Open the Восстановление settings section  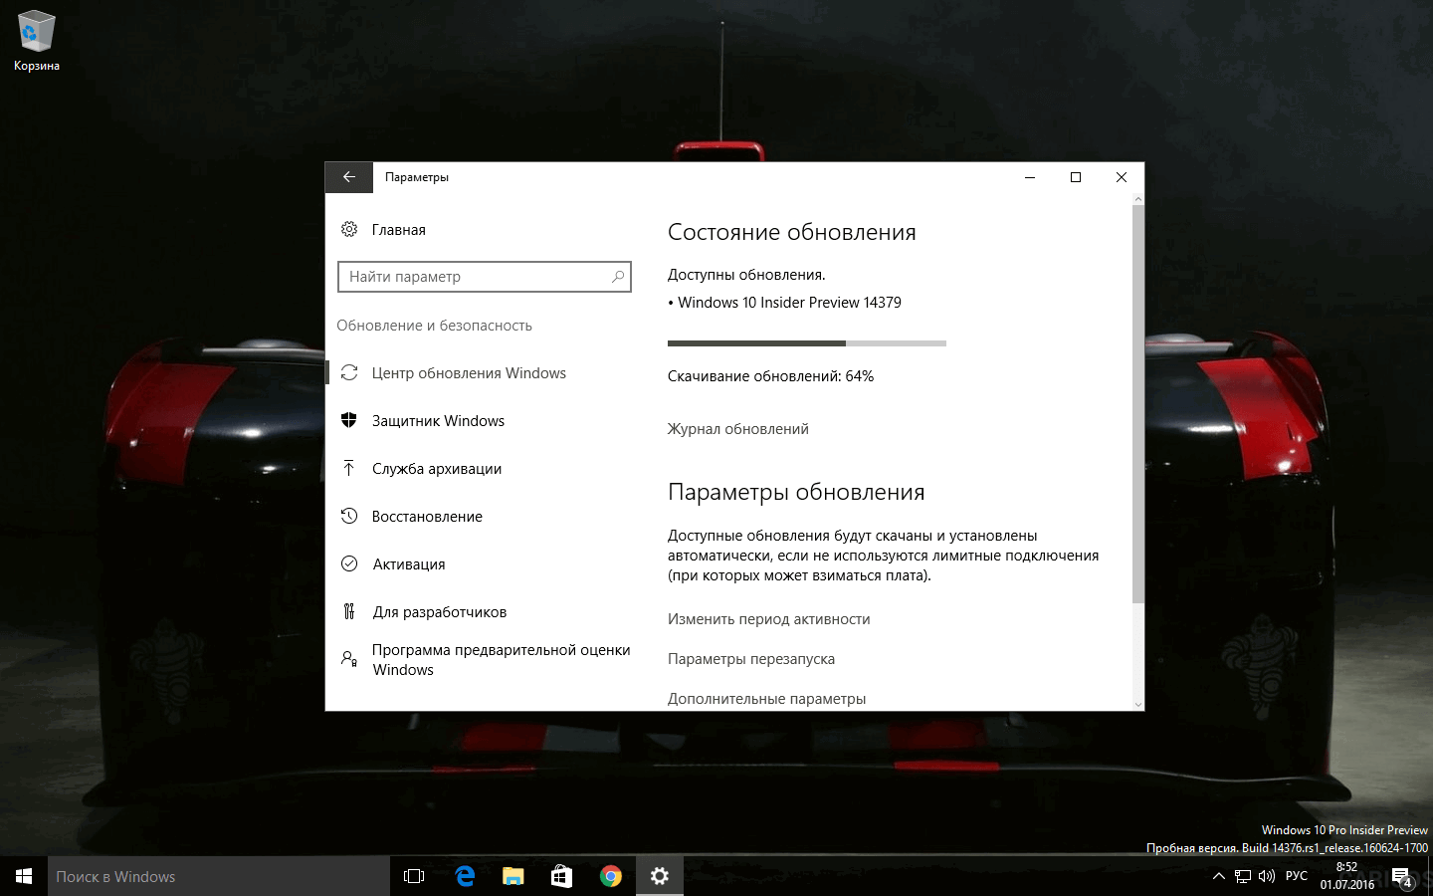(428, 516)
